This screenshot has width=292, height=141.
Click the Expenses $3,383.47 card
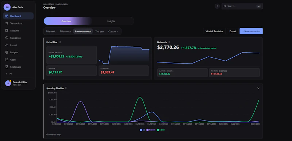click(x=124, y=70)
